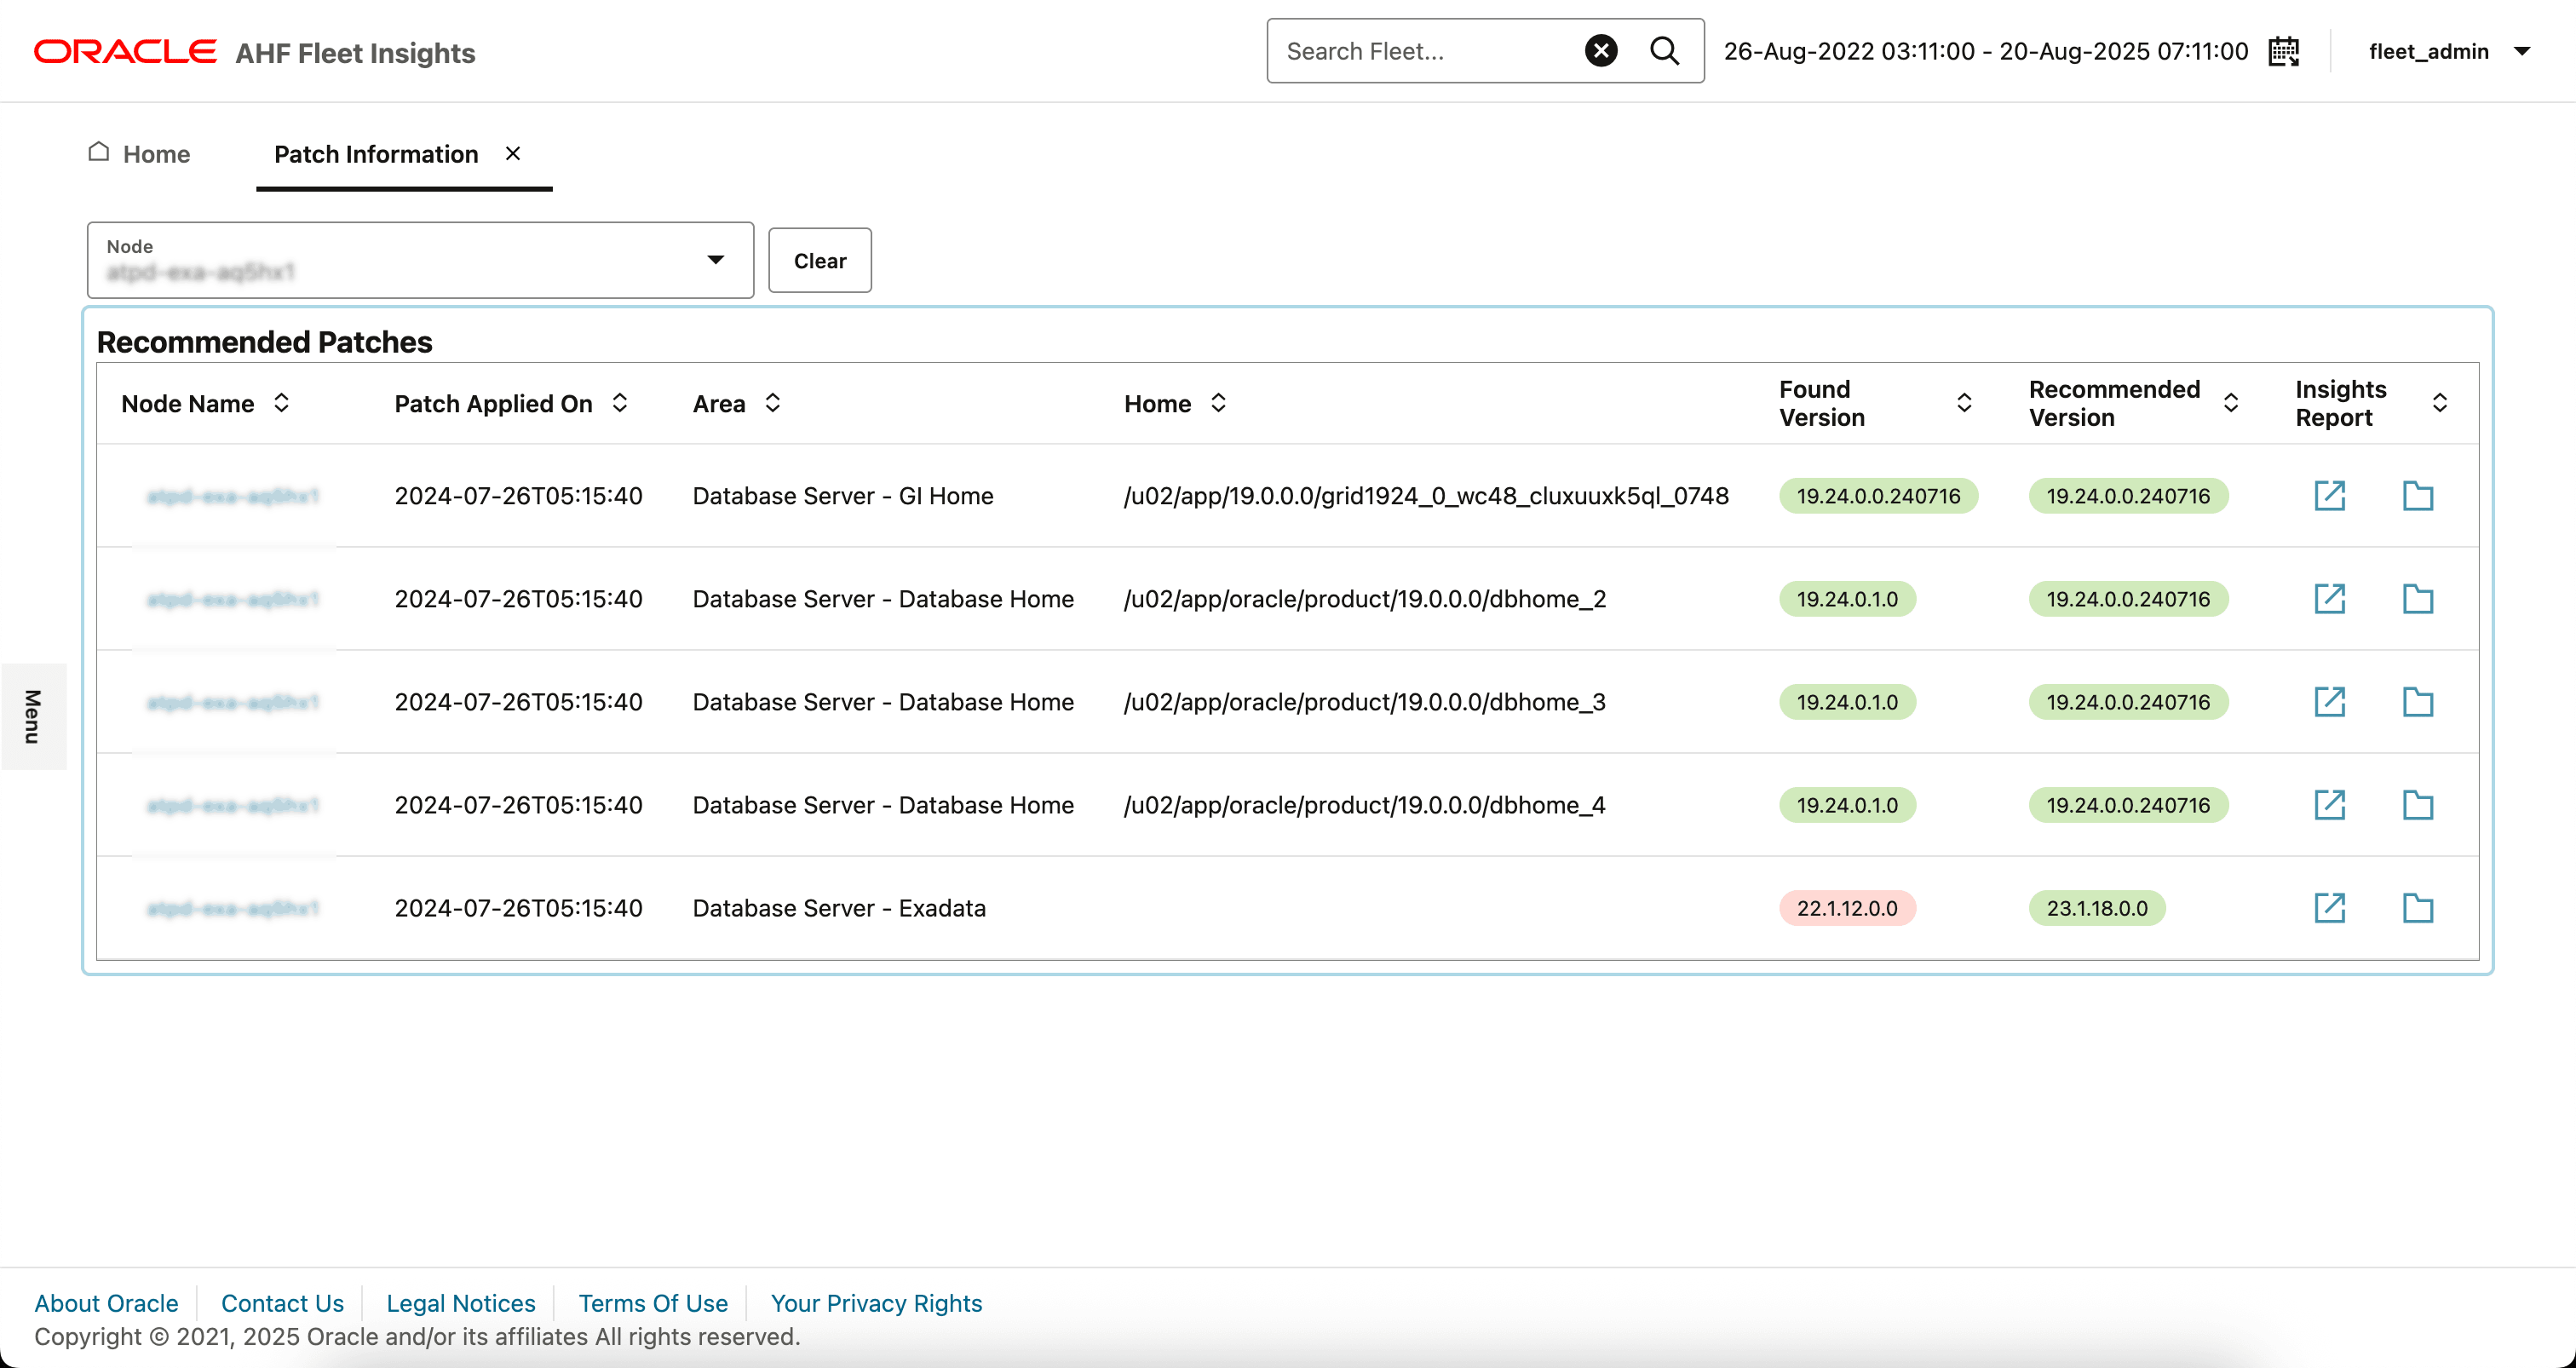The image size is (2576, 1368).
Task: Click inside the Search Fleet input field
Action: [x=1420, y=50]
